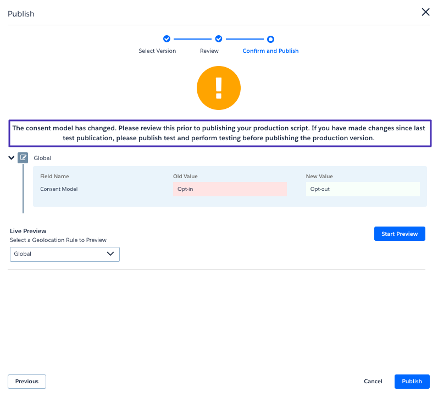This screenshot has width=438, height=397.
Task: Click the Confirm and Publish step circle
Action: [x=270, y=39]
